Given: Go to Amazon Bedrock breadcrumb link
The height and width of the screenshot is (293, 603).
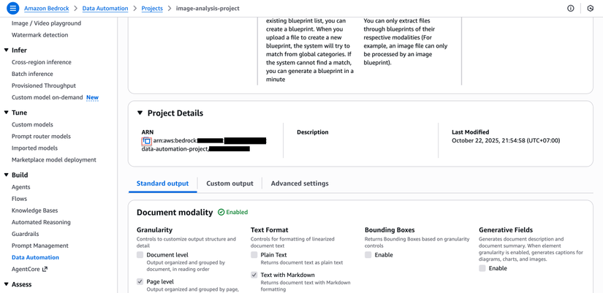Looking at the screenshot, I should pyautogui.click(x=46, y=8).
